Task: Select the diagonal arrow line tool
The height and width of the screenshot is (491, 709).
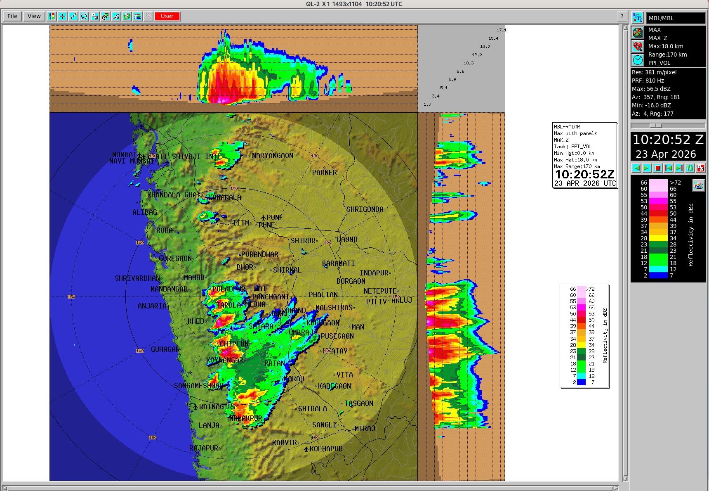Action: click(73, 16)
